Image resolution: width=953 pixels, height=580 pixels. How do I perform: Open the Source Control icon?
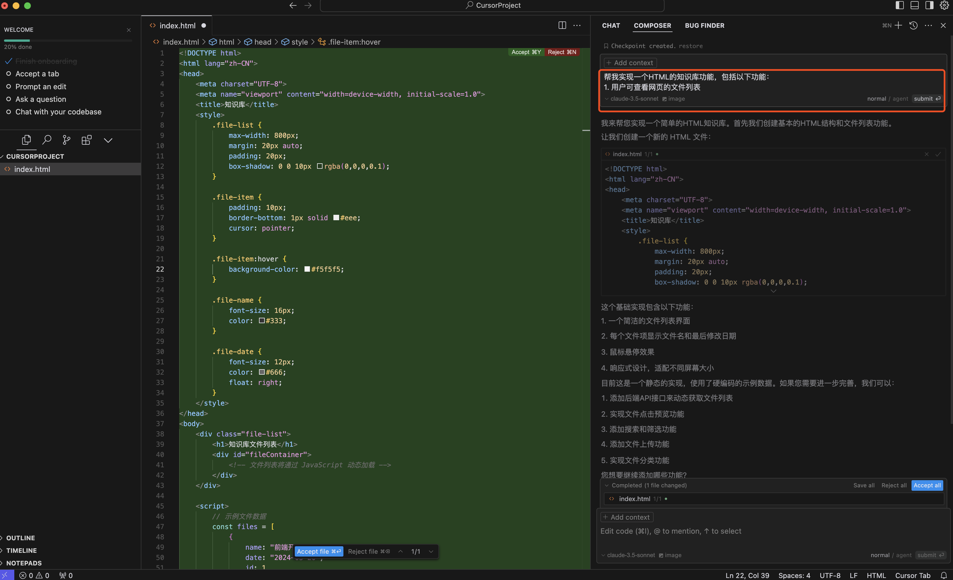(66, 140)
